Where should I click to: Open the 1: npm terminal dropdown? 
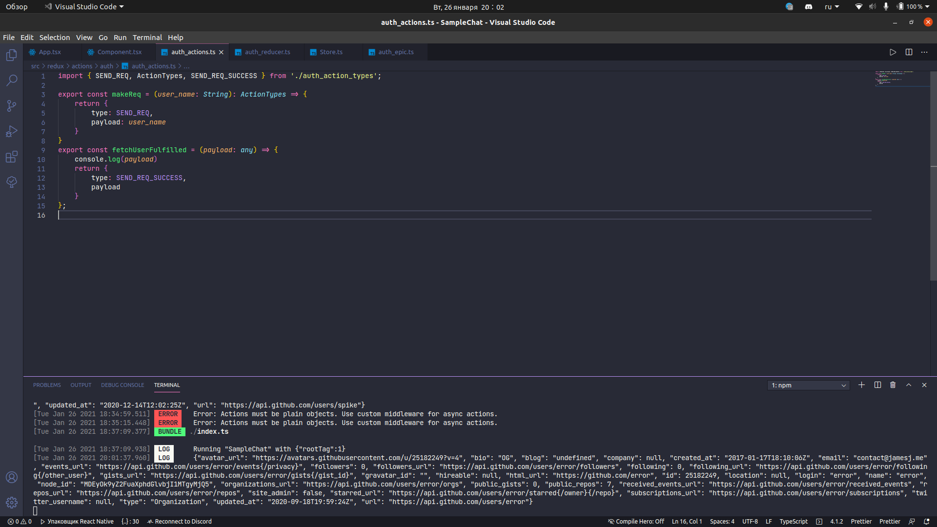point(808,385)
